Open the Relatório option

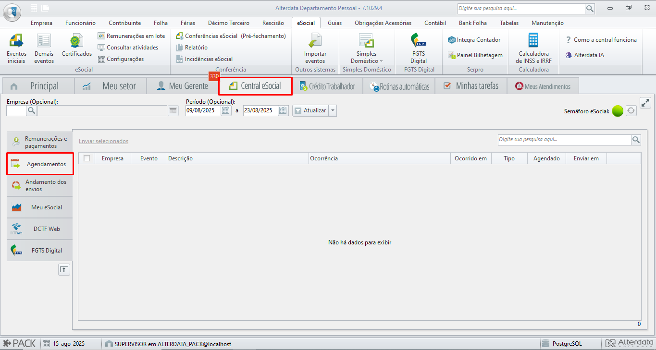(192, 48)
